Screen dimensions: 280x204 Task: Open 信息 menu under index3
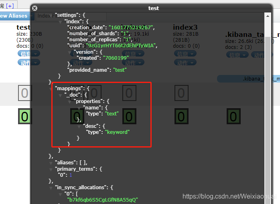(x=185, y=54)
